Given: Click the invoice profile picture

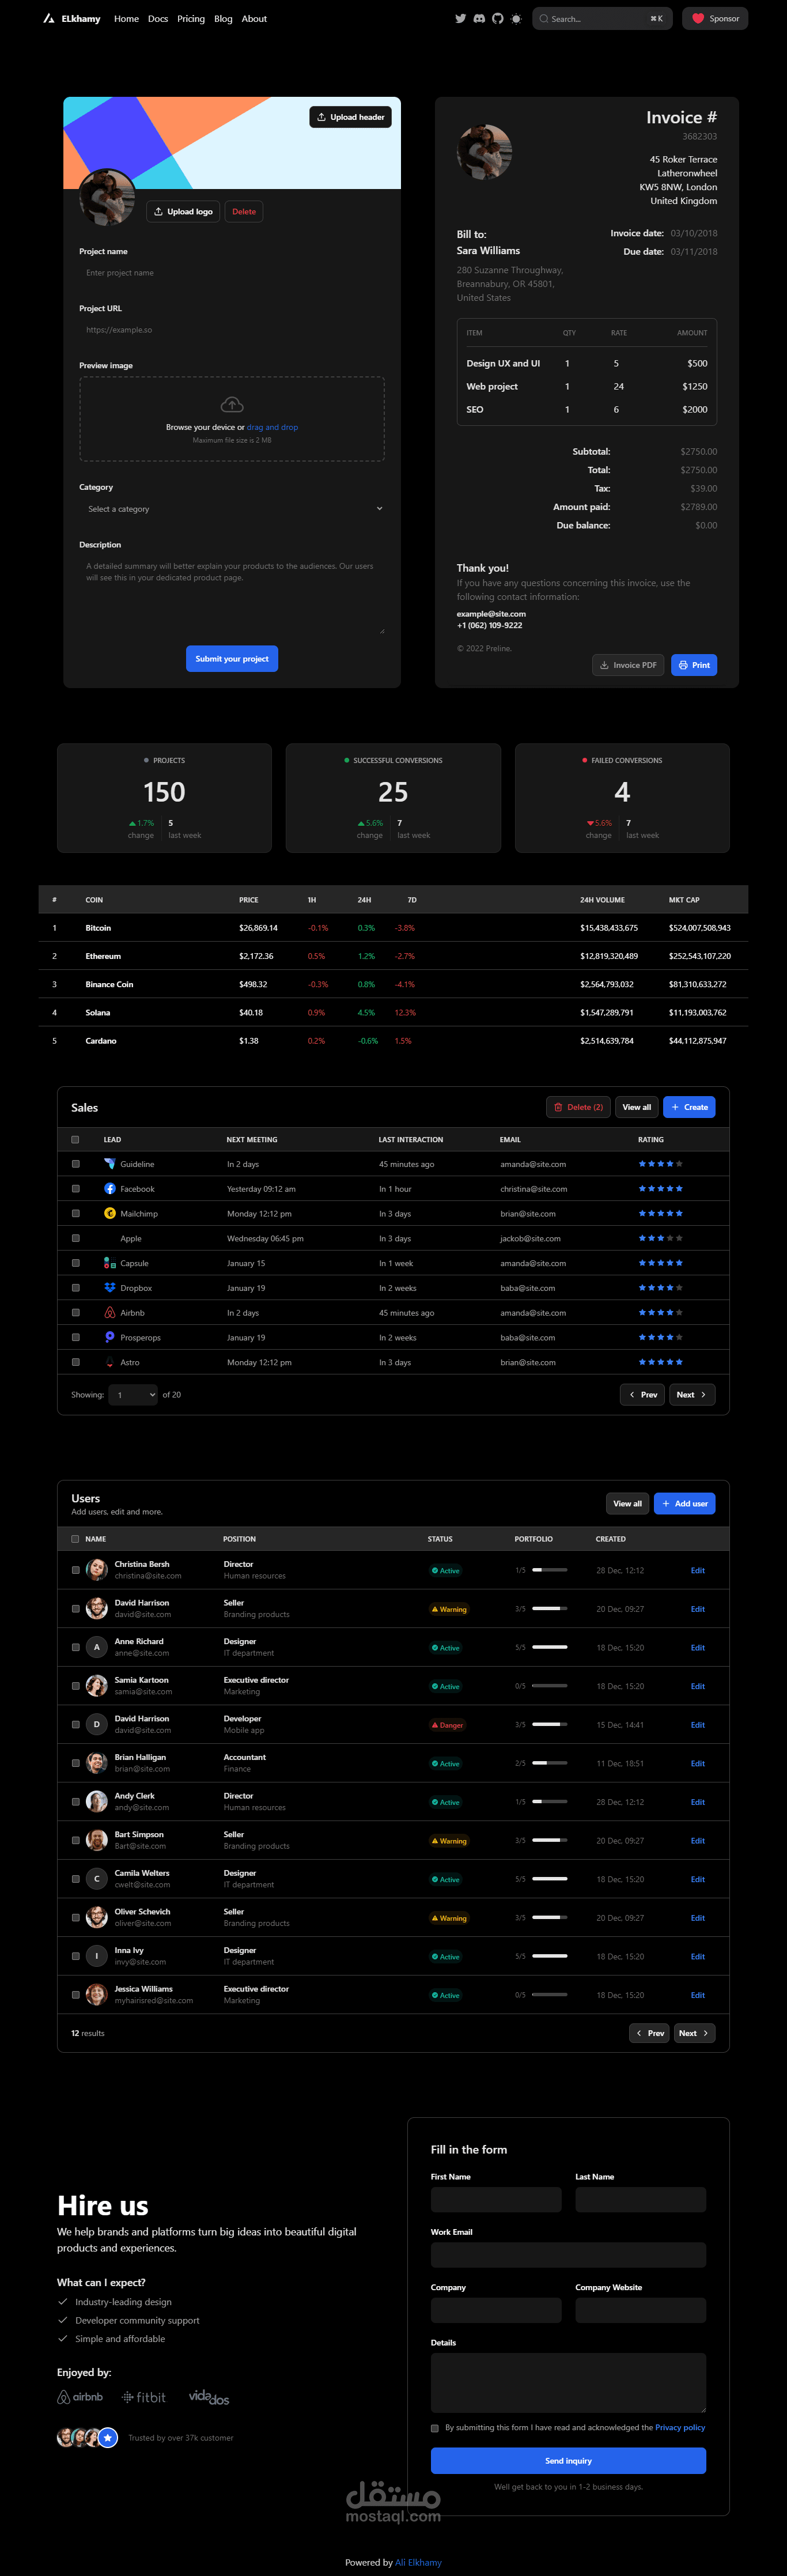Looking at the screenshot, I should tap(485, 152).
